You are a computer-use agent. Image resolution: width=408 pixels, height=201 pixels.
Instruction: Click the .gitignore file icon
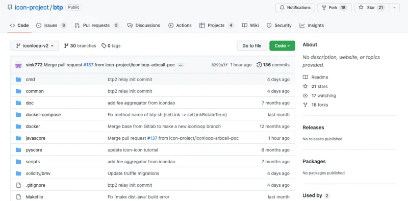[18, 185]
